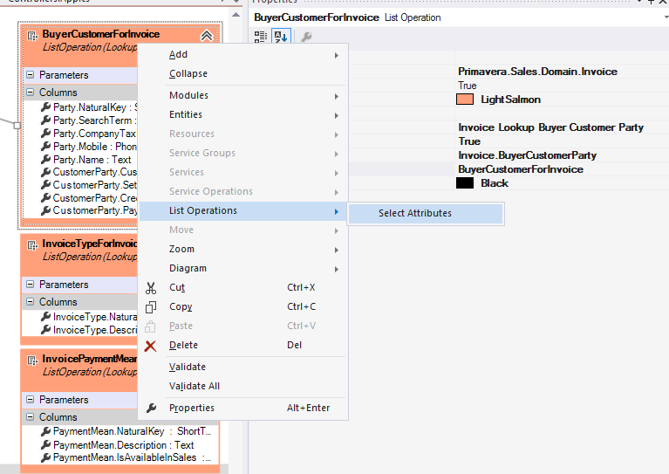
Task: Select the InvoiceTypeForInvoice shape title
Action: [x=90, y=244]
